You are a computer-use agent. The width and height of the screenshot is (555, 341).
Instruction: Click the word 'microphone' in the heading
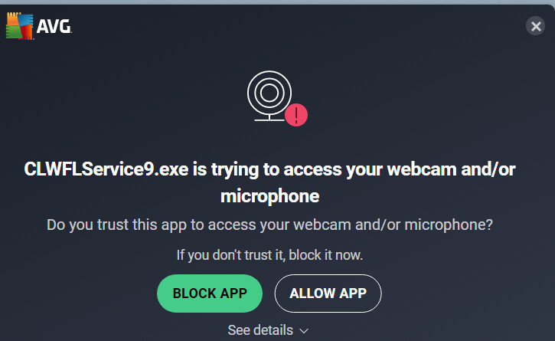pyautogui.click(x=269, y=196)
